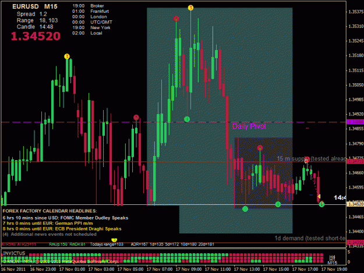Click the RmDn:81 value
Viewport: 364px width, 273px height.
(77, 244)
